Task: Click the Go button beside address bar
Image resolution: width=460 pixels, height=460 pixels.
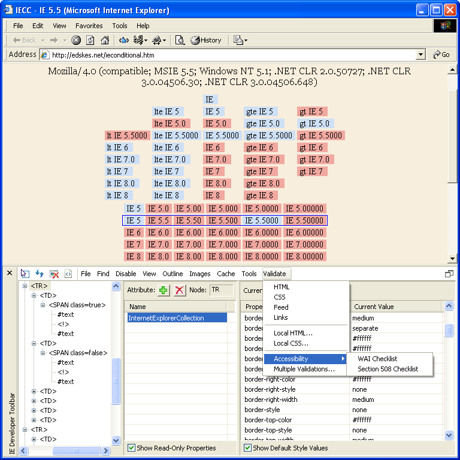Action: pos(441,55)
